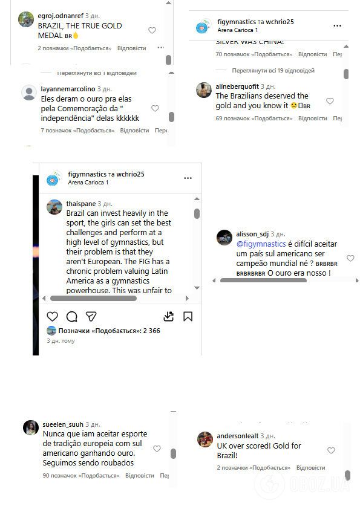This screenshot has width=360, height=509.
Task: Click horizontal scrollbar under alisson_sdj comment
Action: tap(263, 280)
